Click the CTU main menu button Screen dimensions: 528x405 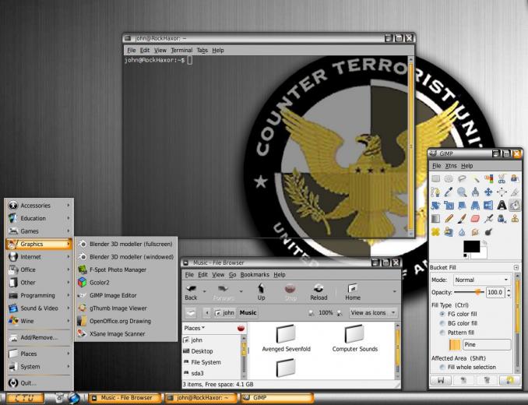pos(25,398)
